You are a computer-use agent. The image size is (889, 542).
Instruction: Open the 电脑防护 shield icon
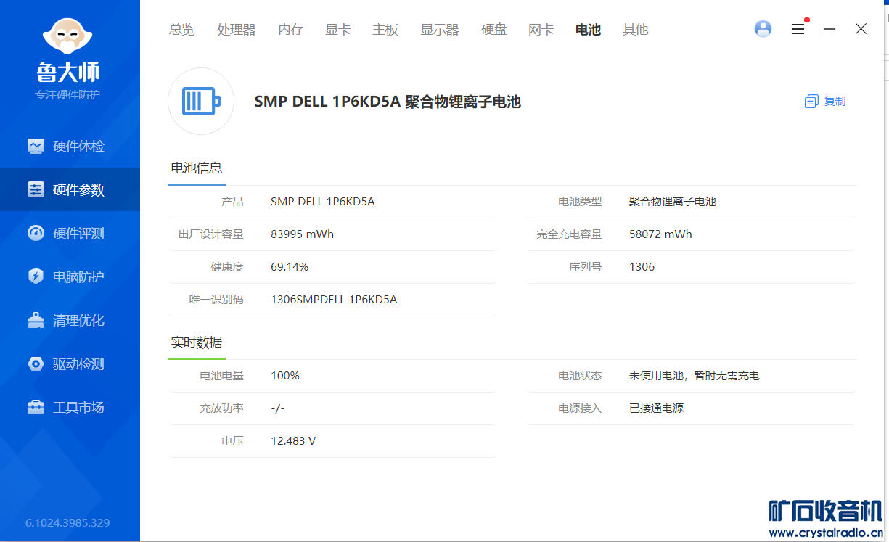pos(36,276)
